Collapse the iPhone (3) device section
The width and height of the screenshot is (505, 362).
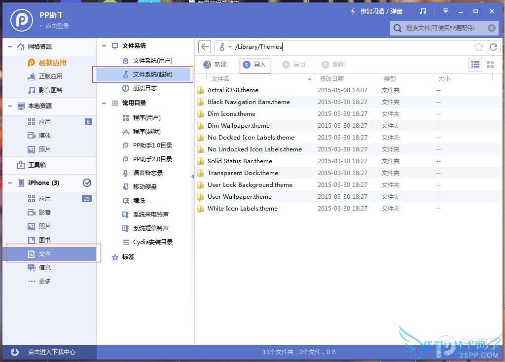point(10,183)
